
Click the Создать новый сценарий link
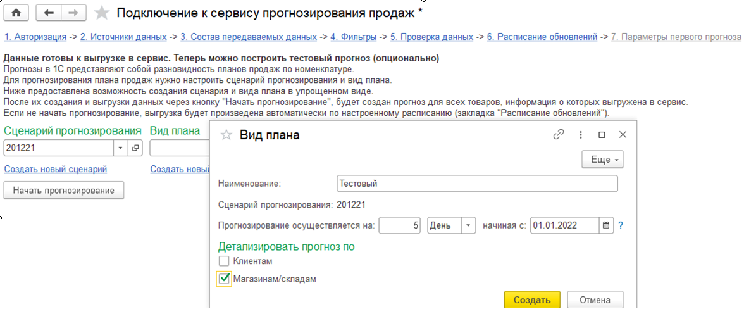click(56, 169)
